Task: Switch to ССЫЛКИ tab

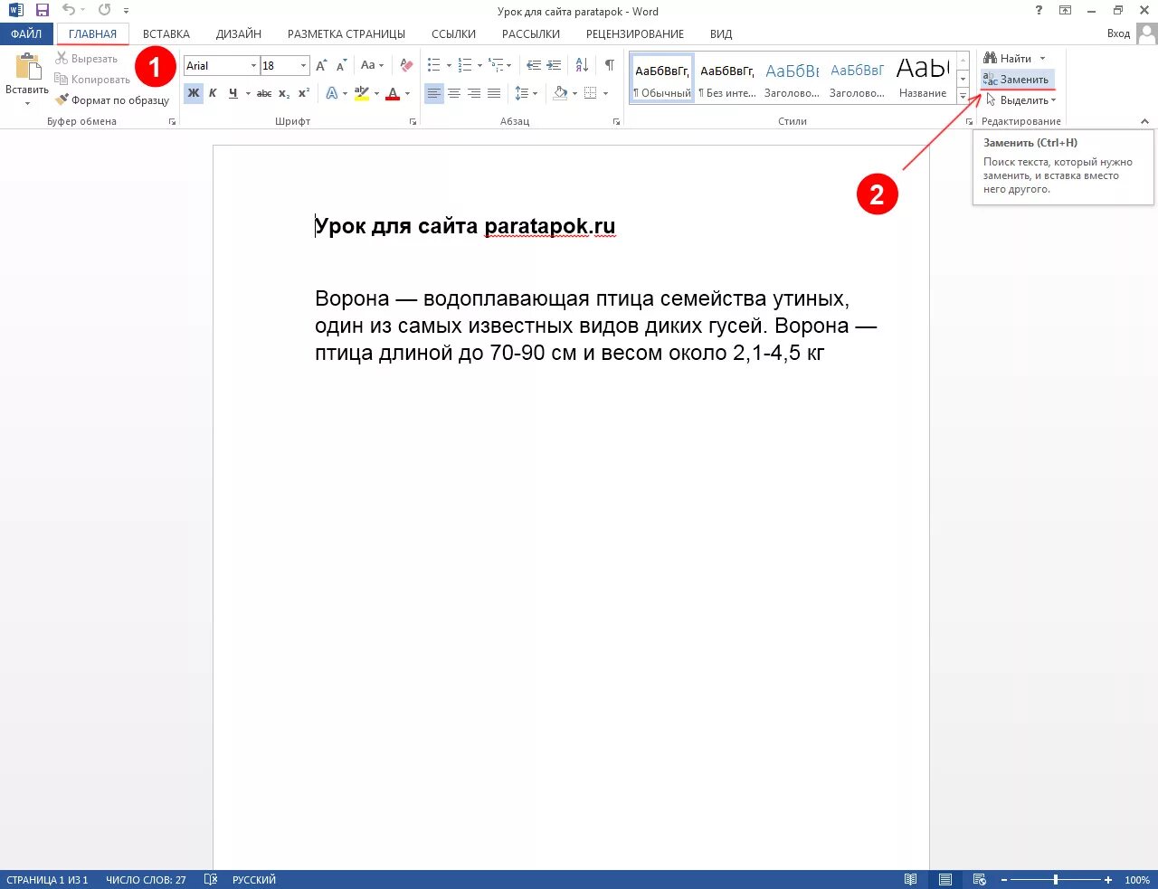Action: pos(453,33)
